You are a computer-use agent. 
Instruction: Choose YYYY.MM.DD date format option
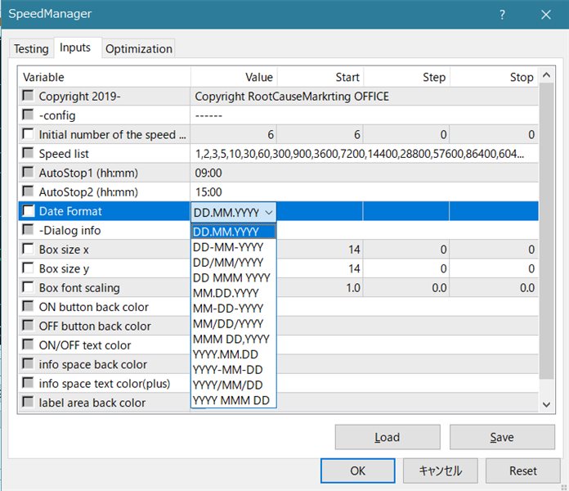(233, 354)
